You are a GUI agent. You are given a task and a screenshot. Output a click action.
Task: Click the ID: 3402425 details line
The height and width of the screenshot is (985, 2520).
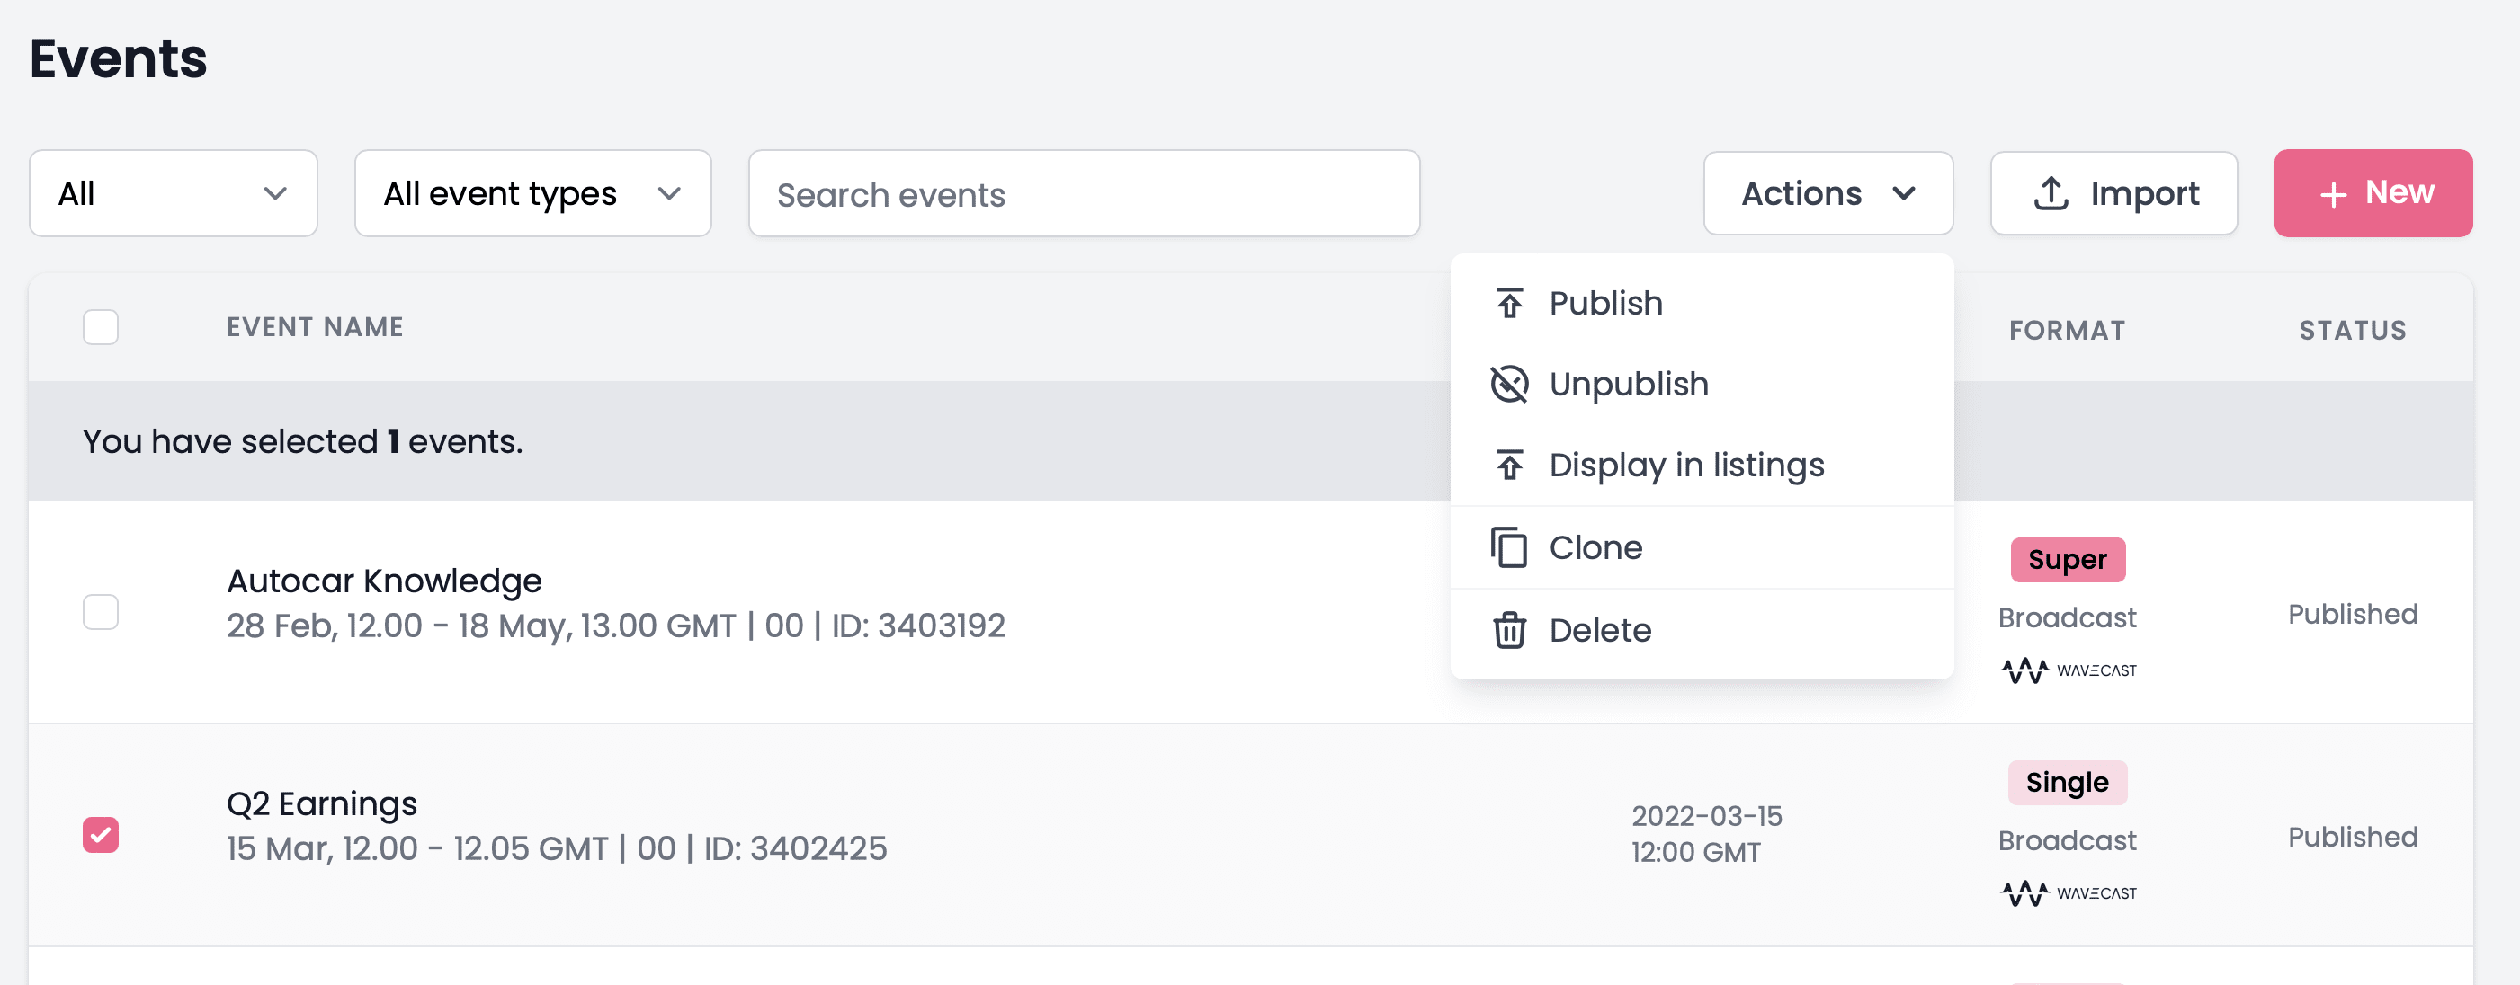[x=557, y=848]
